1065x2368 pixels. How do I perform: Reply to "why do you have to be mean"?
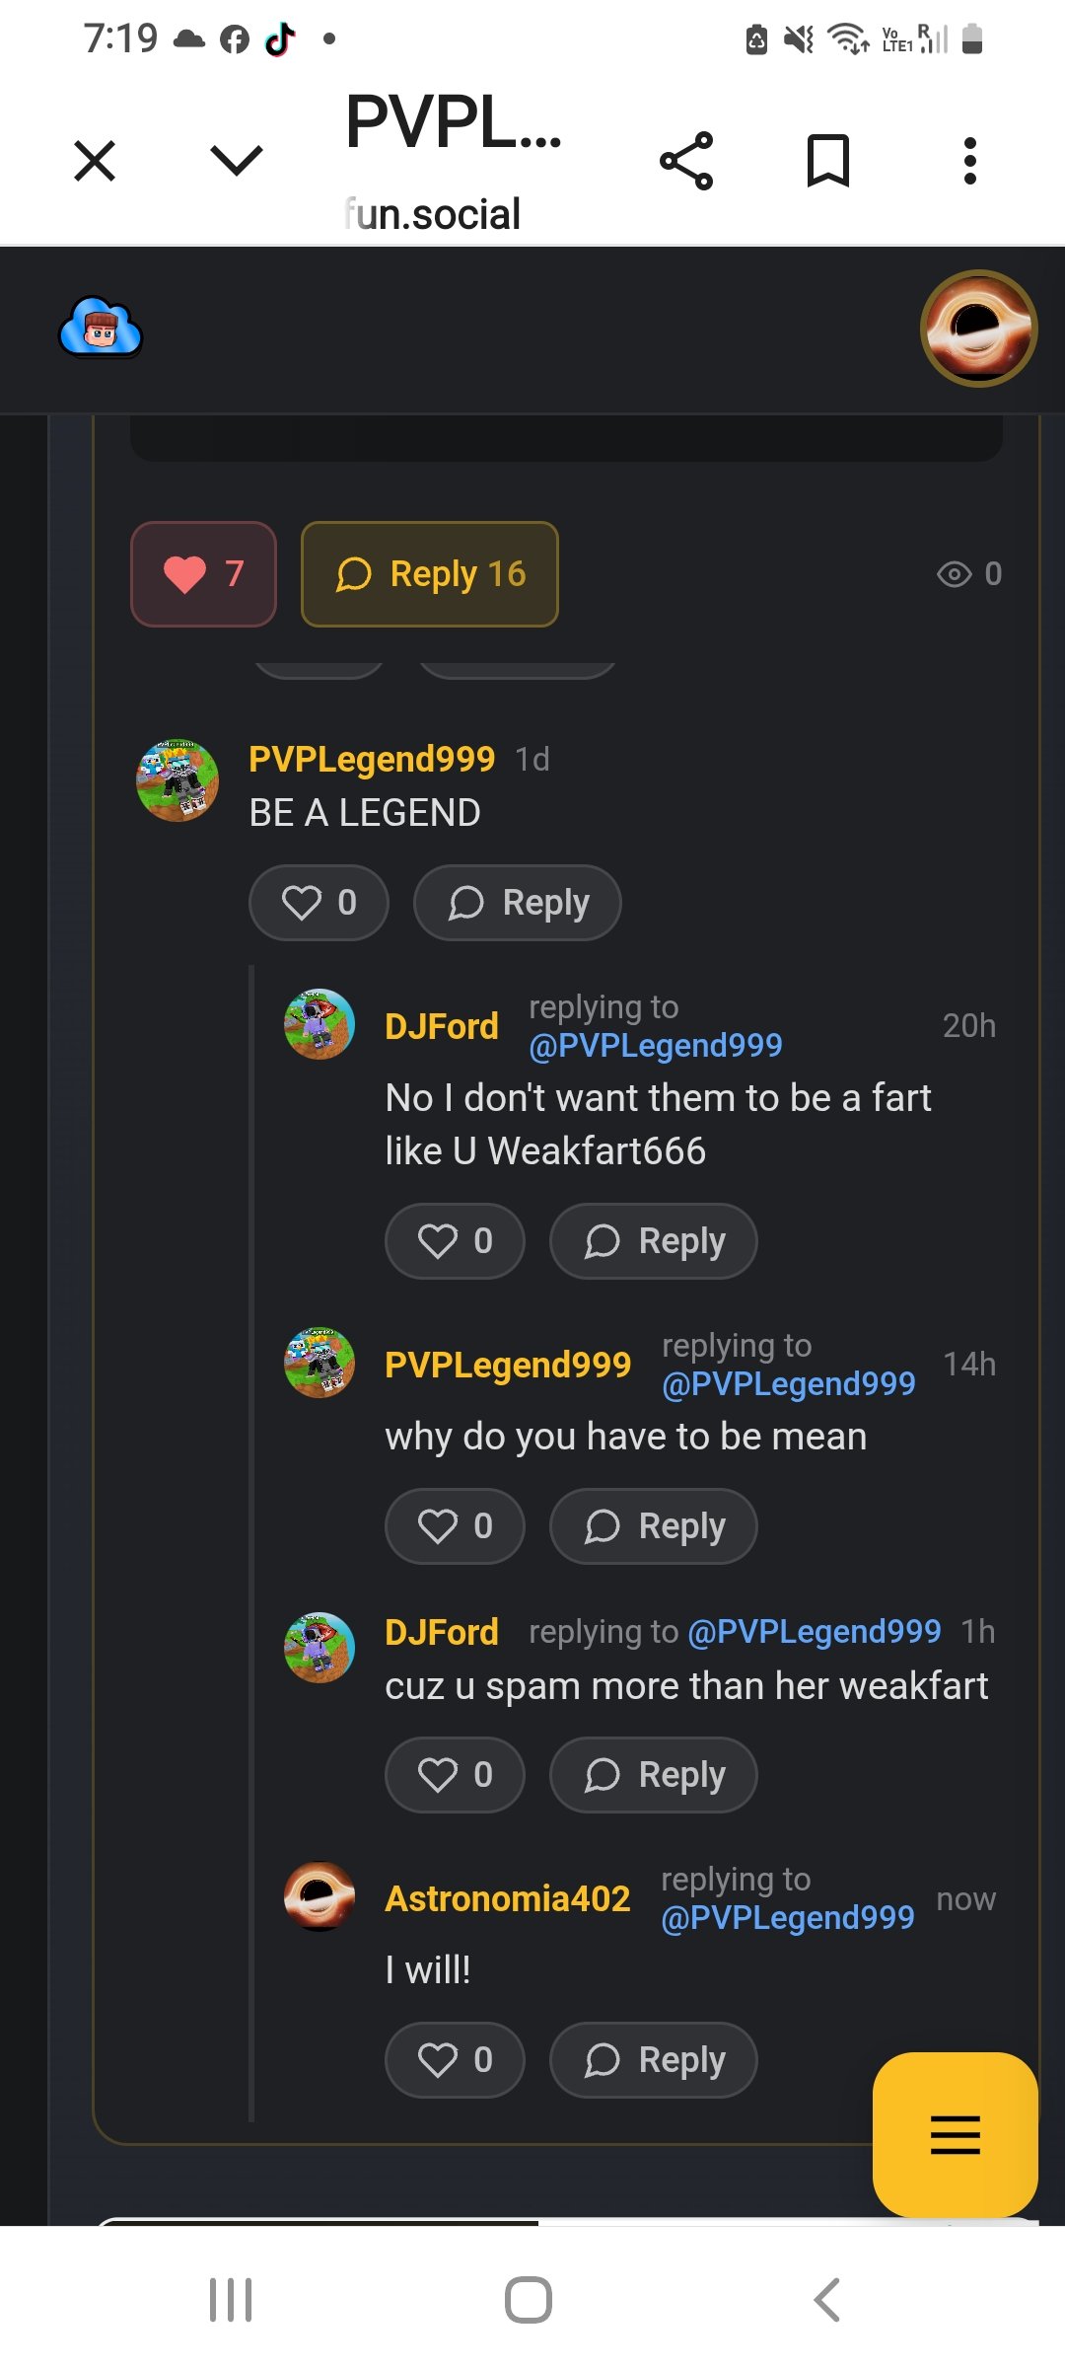tap(654, 1526)
